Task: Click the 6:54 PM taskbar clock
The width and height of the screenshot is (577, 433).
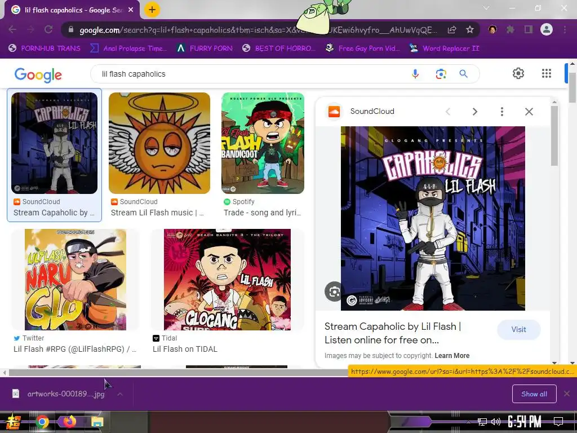Action: pyautogui.click(x=525, y=421)
